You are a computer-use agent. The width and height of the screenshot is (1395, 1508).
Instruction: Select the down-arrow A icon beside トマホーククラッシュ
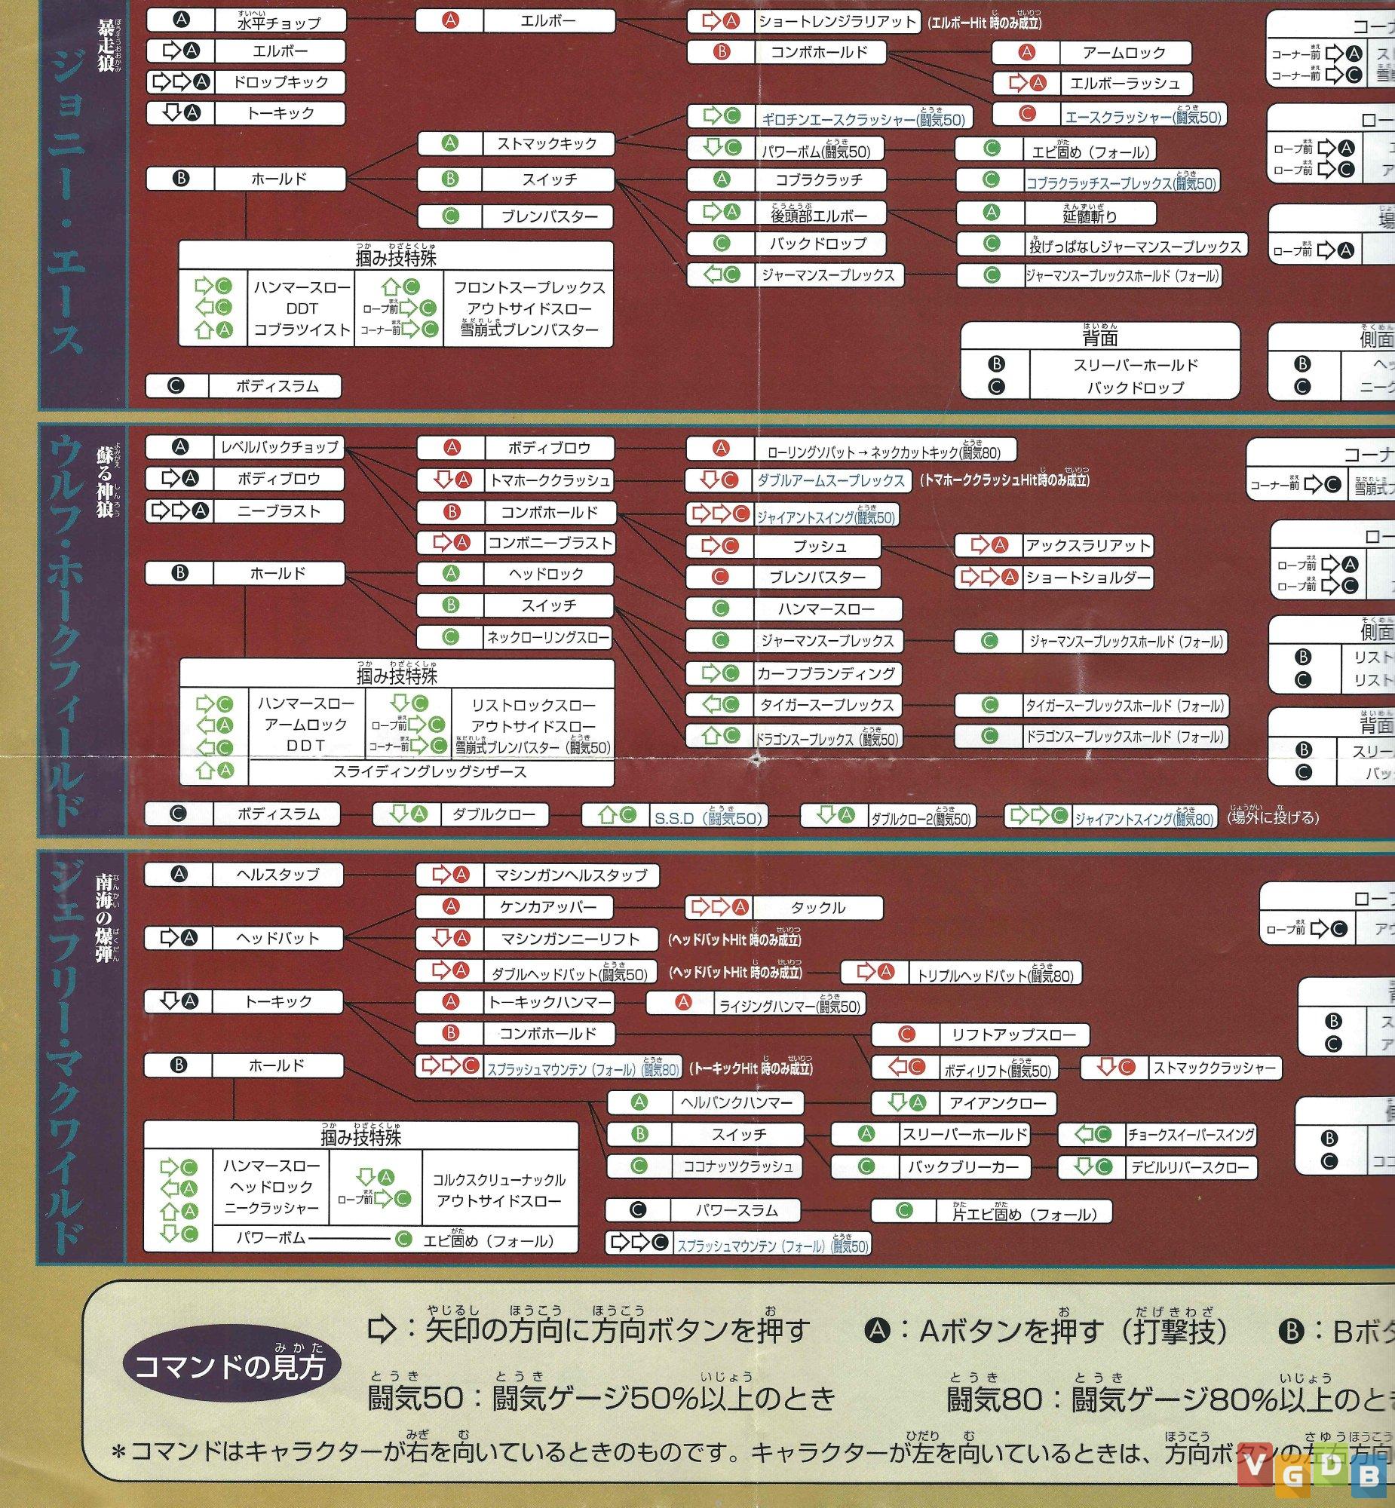[x=453, y=480]
